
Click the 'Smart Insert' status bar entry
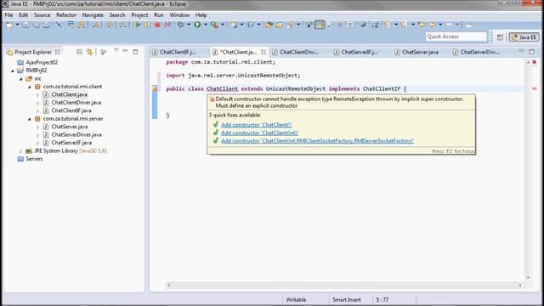(x=347, y=300)
